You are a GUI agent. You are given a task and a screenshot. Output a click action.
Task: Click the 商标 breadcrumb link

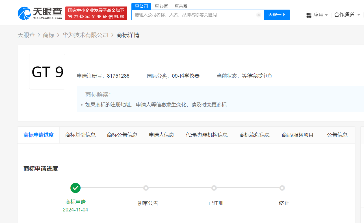click(49, 35)
